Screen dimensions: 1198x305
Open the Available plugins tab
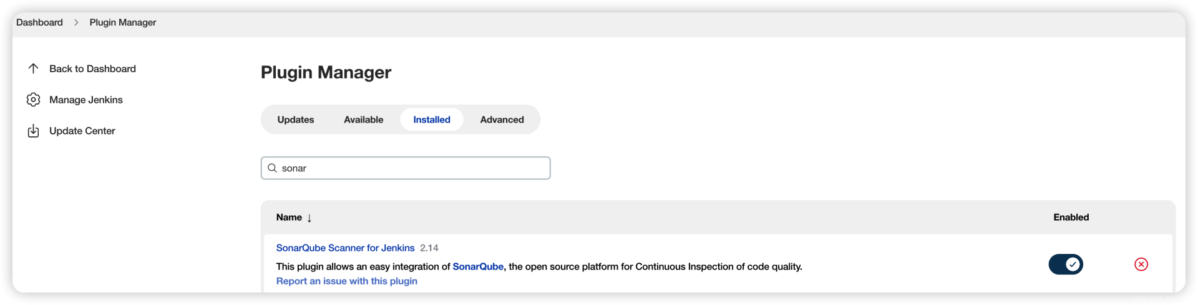[x=364, y=120]
